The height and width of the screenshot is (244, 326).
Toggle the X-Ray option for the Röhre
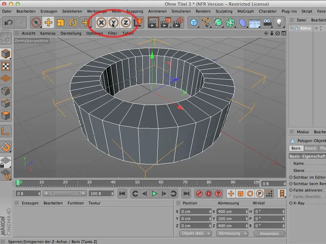(x=290, y=203)
